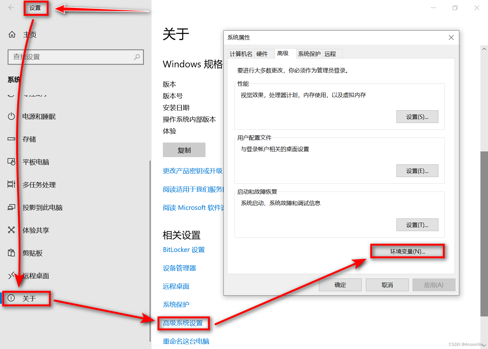
Task: Click the page scrollbar thumb
Action: (x=484, y=234)
